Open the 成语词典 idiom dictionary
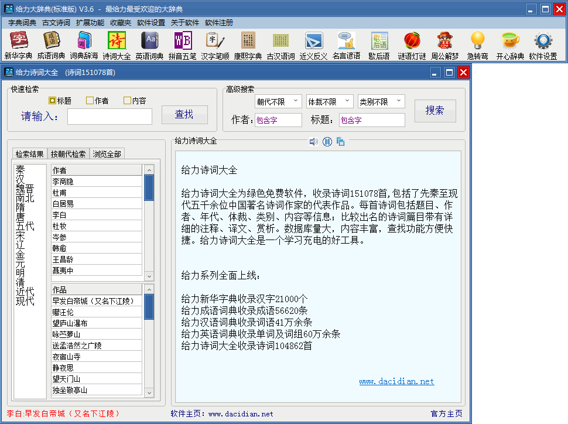 pos(52,46)
